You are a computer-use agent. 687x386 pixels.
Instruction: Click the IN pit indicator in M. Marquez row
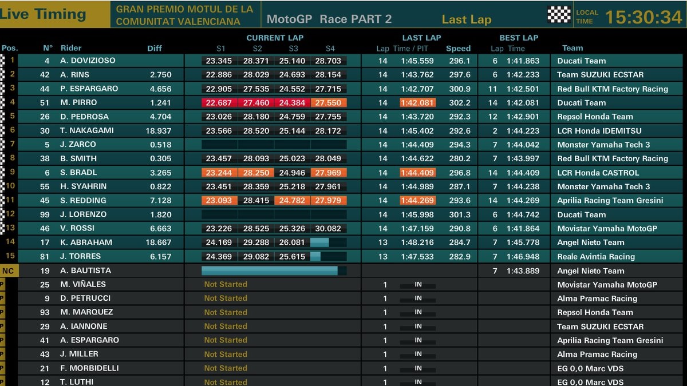[418, 312]
